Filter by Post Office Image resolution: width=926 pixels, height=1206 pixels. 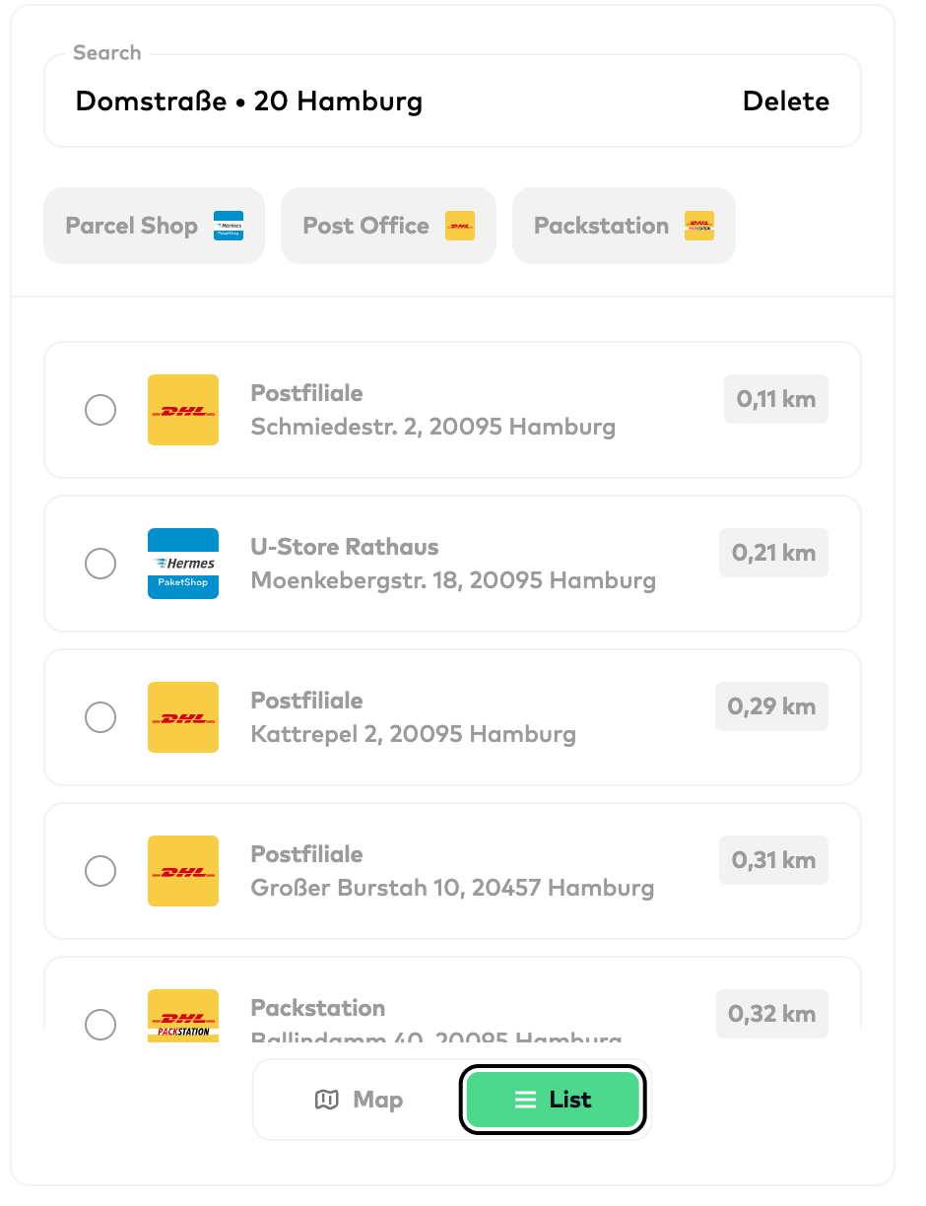tap(366, 226)
